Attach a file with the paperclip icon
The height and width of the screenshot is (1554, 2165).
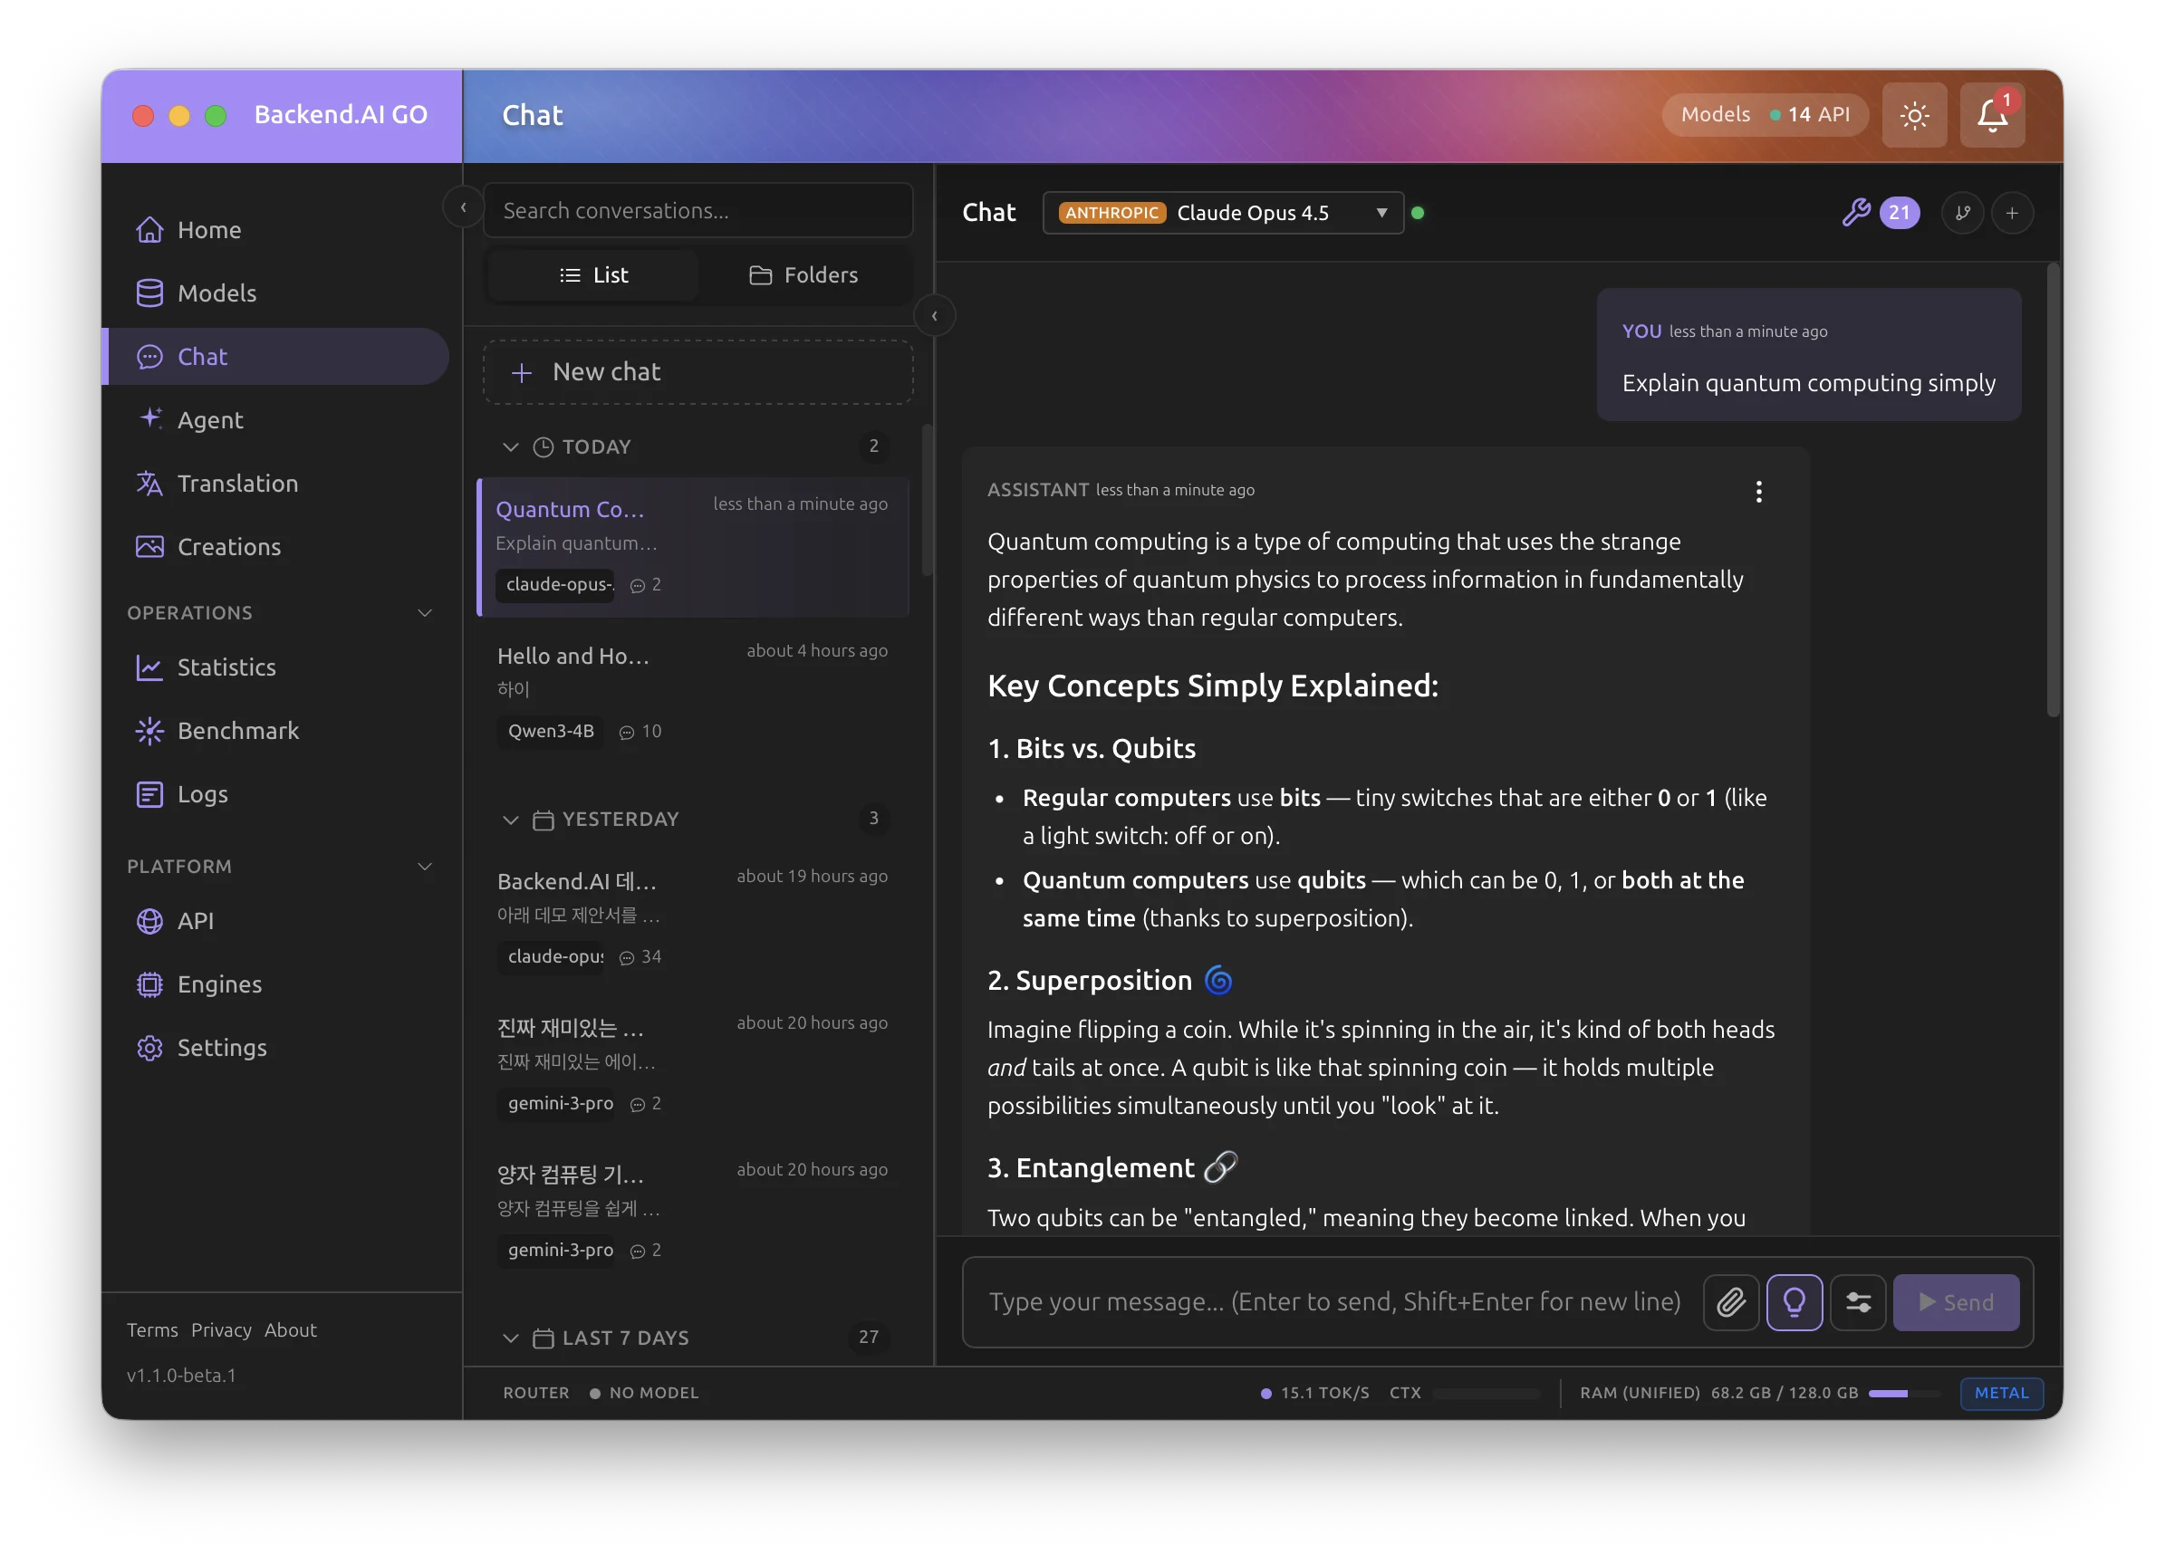click(1731, 1301)
